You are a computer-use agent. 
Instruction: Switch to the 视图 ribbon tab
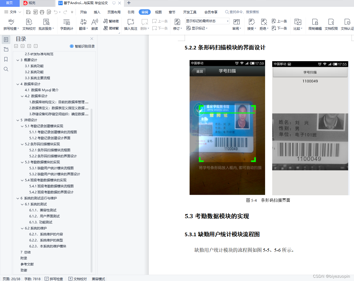point(158,12)
